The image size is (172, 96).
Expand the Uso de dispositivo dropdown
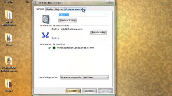[x=84, y=77]
